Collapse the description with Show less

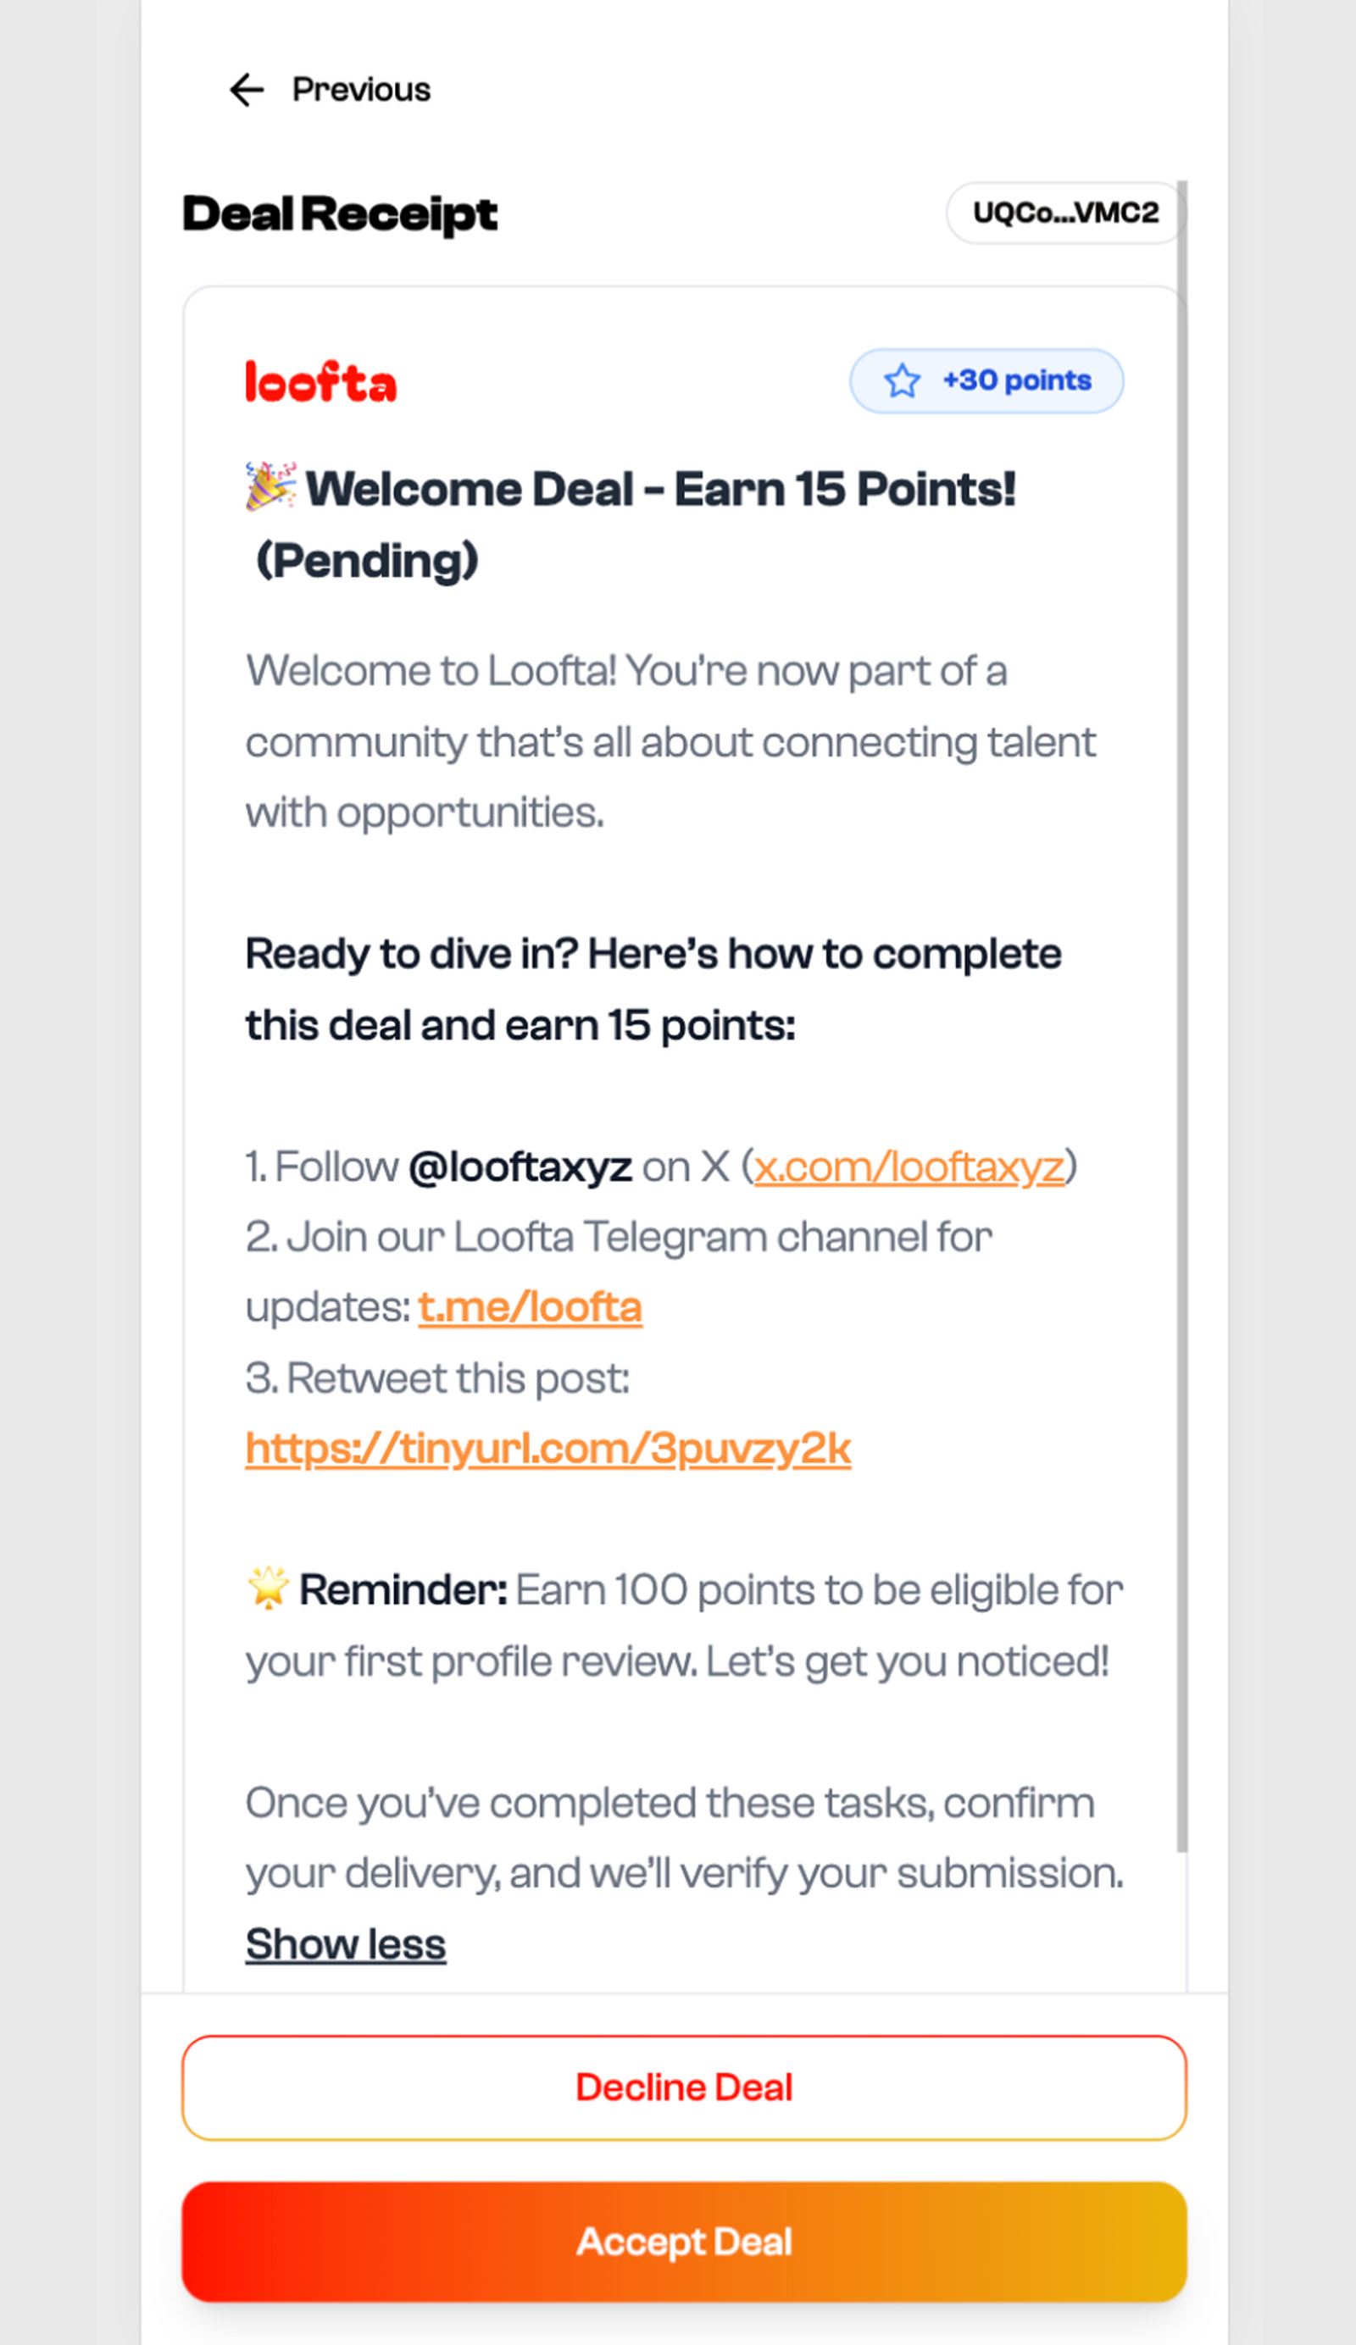coord(345,1944)
